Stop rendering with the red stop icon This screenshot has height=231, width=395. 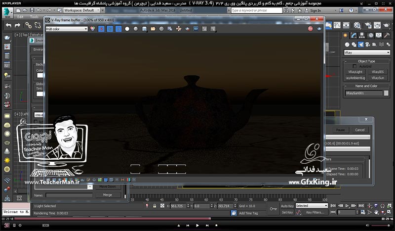311,29
